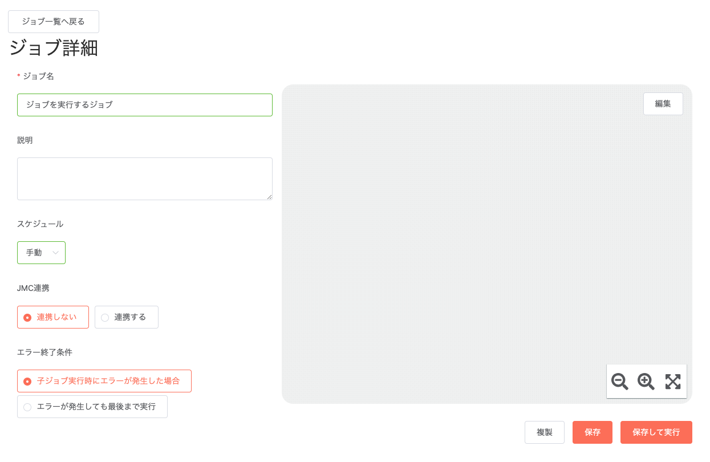710x462 pixels.
Task: Duplicate the job with 複製 button
Action: point(545,432)
